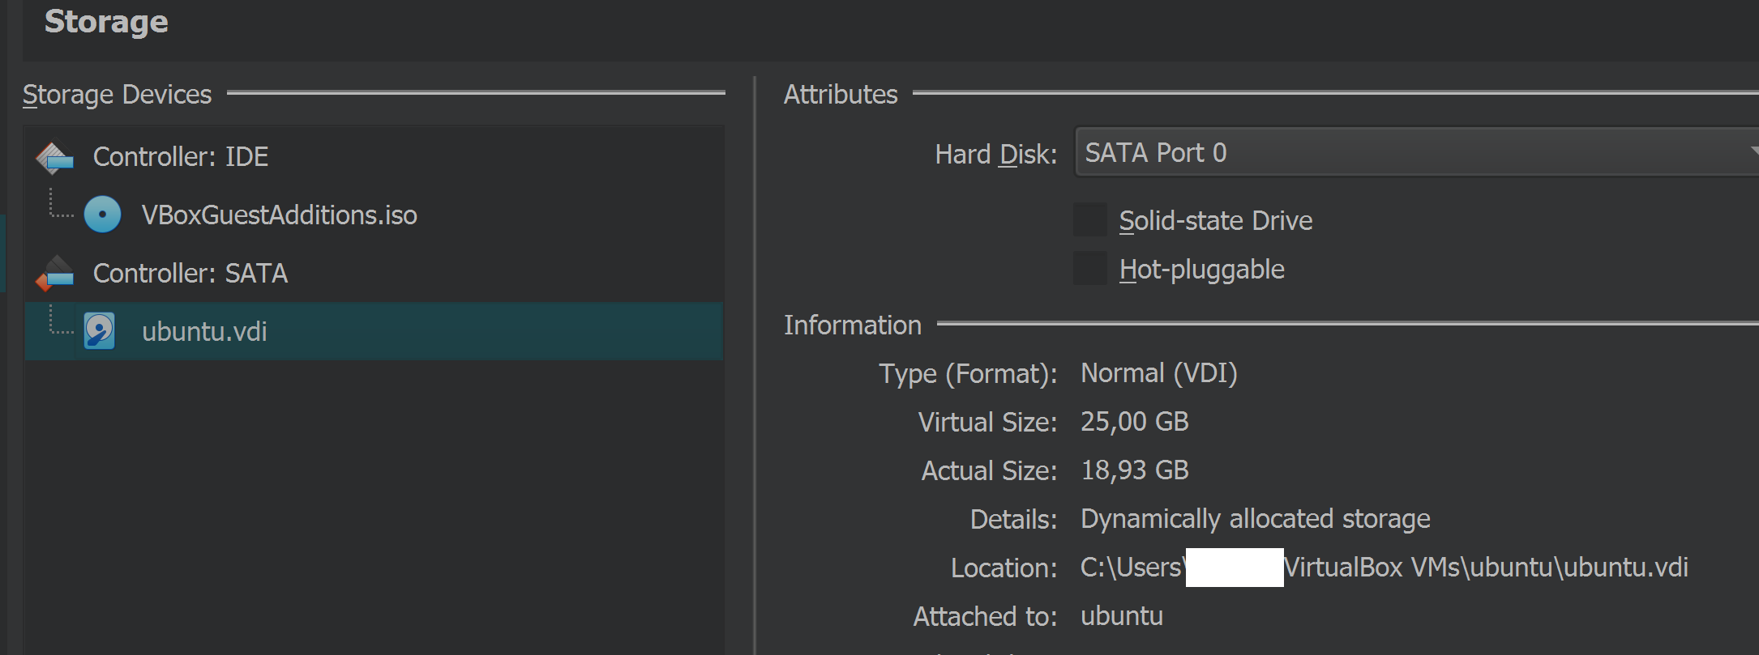Select Controller: IDE in storage tree

pos(181,157)
